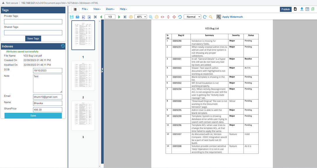Click the Apply Watermark link
The height and width of the screenshot is (168, 317).
[x=232, y=17]
